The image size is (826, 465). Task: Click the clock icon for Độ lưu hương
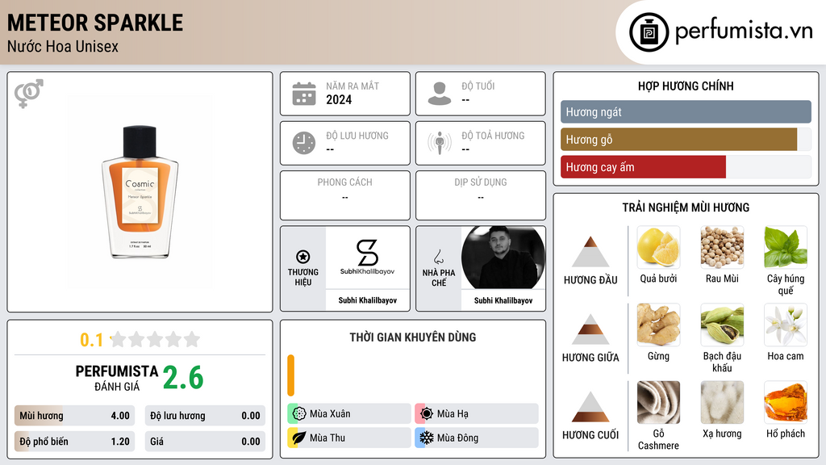[x=304, y=143]
